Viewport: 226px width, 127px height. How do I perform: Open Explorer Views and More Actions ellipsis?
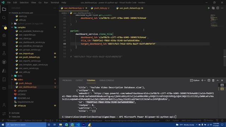55,8
